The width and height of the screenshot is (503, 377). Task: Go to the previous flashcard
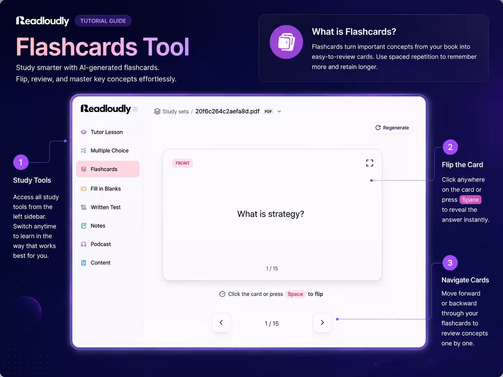click(x=221, y=322)
